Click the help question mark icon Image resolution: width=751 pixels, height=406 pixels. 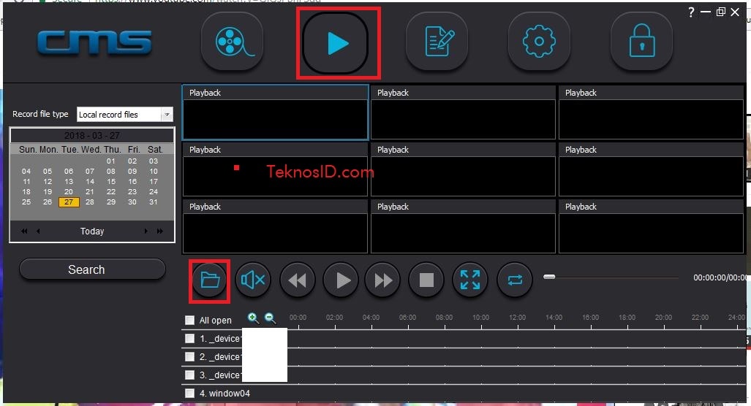tap(690, 12)
